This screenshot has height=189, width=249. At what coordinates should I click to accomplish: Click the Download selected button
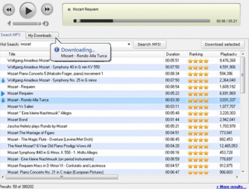tap(223, 44)
